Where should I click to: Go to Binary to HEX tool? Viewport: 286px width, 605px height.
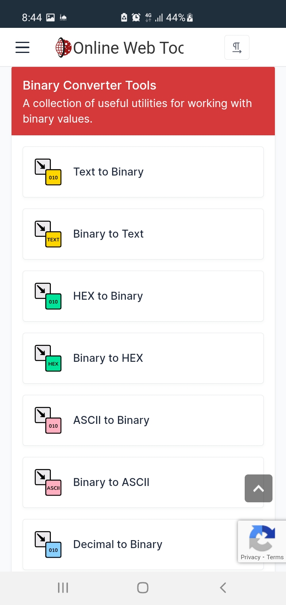[x=108, y=358]
